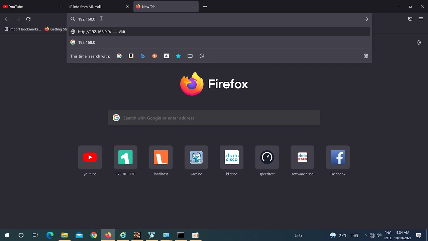Viewport: 428px width, 241px height.
Task: Search with Bing icon
Action: (x=143, y=56)
